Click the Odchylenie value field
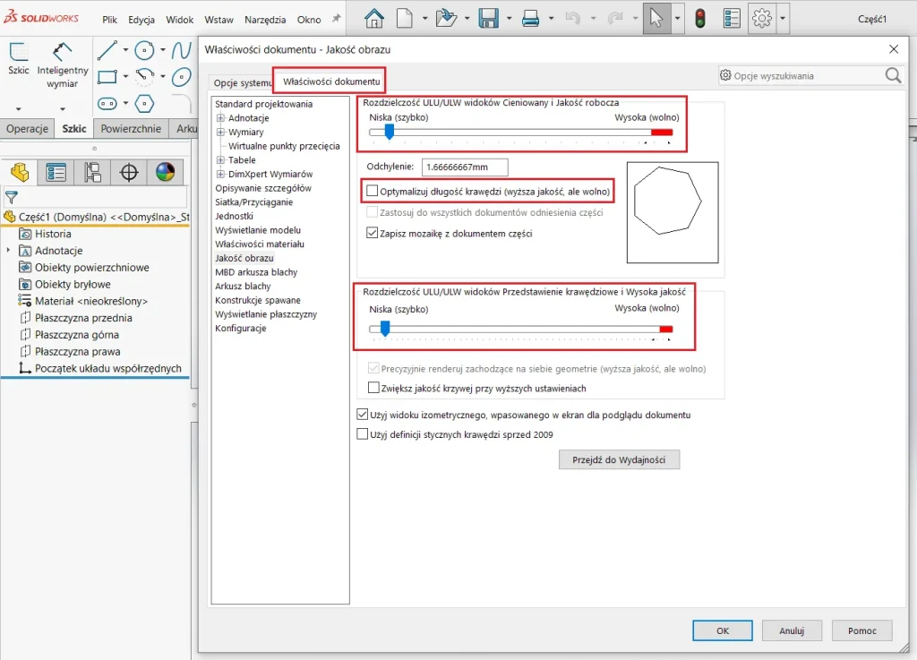The image size is (917, 660). point(465,167)
